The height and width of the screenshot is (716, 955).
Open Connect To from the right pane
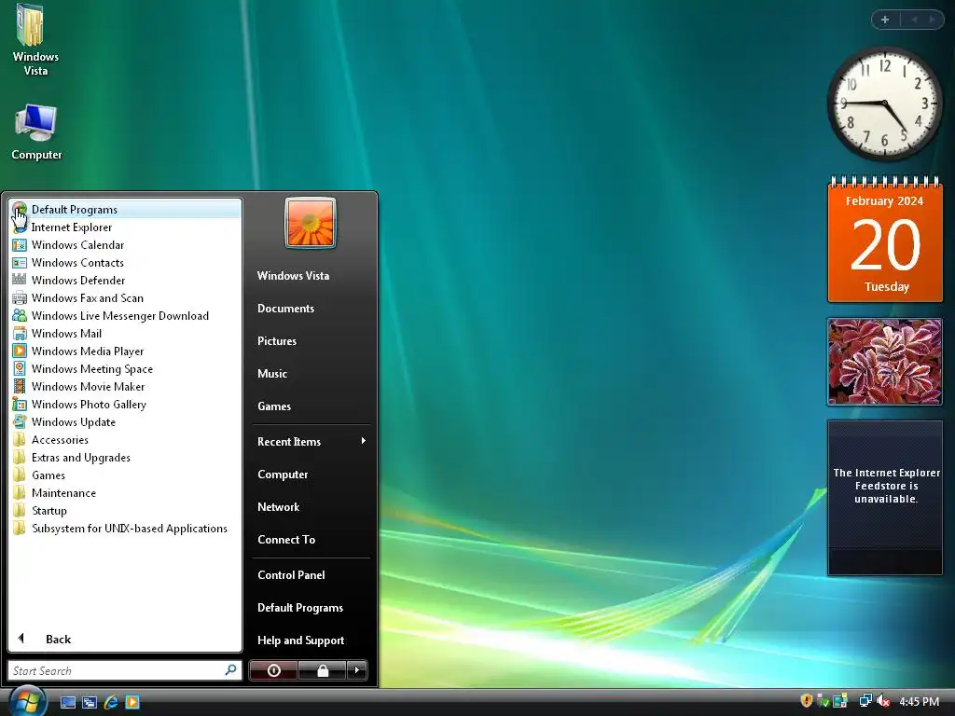(x=286, y=540)
